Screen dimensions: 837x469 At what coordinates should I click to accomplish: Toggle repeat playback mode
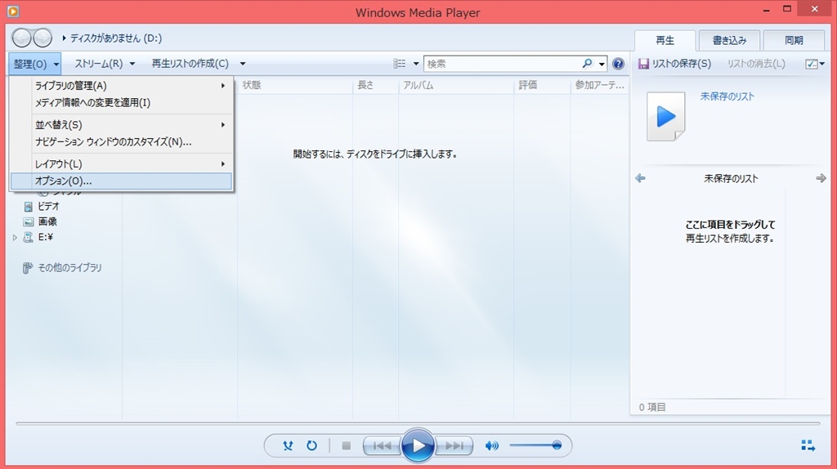(x=311, y=445)
